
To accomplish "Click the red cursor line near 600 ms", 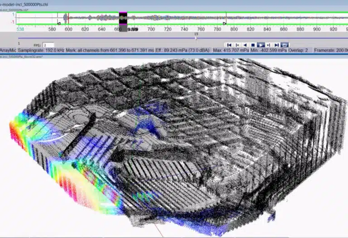I will click(x=68, y=19).
